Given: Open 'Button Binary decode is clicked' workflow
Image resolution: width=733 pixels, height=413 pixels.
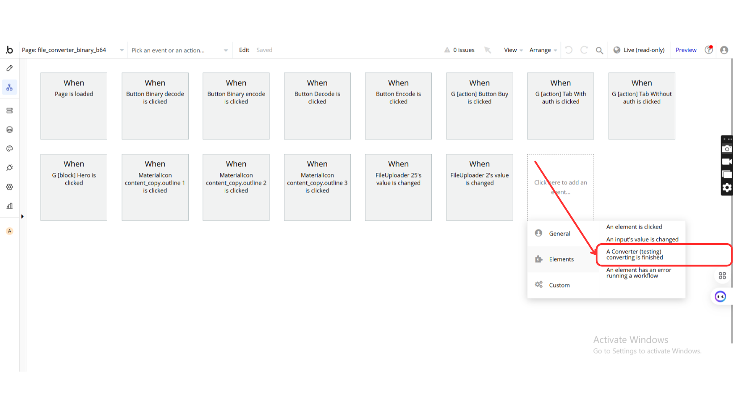Looking at the screenshot, I should 155,106.
